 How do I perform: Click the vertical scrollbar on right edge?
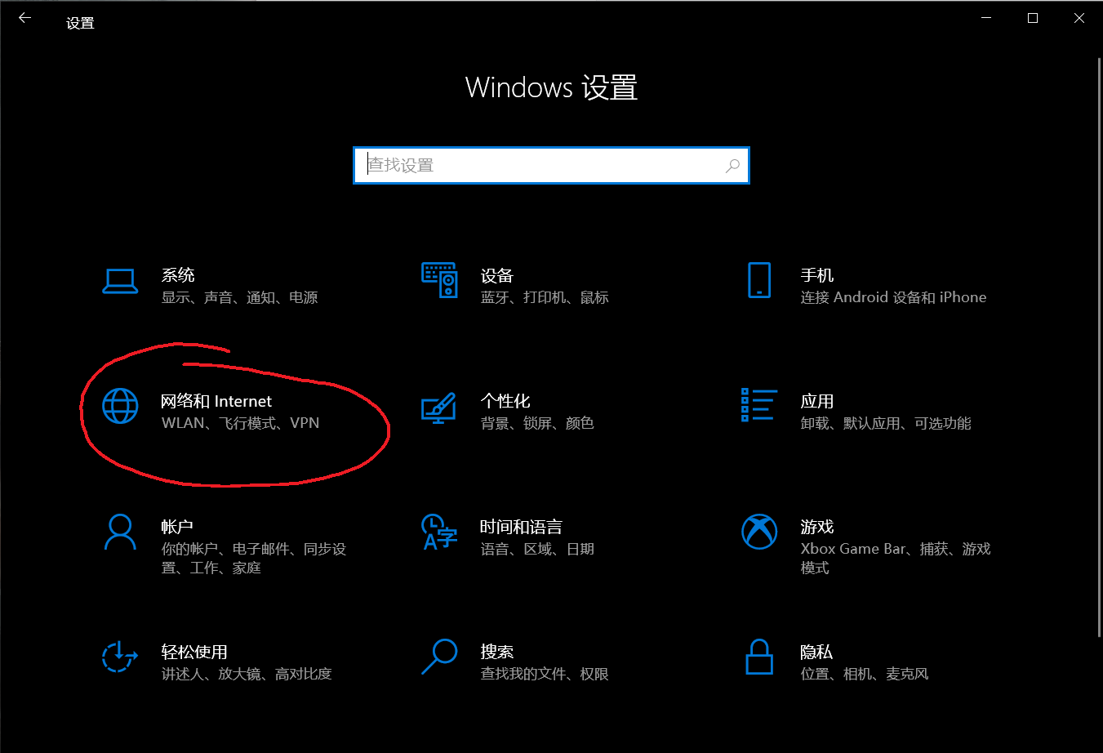coord(1097,343)
